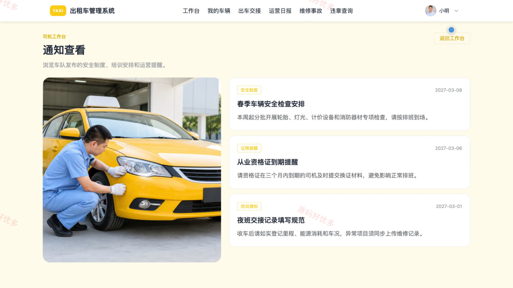Click the taxi inspection photo
The image size is (513, 288).
(x=132, y=170)
